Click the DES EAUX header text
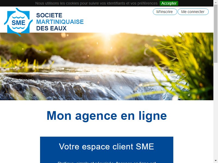The height and width of the screenshot is (163, 218). 51,29
